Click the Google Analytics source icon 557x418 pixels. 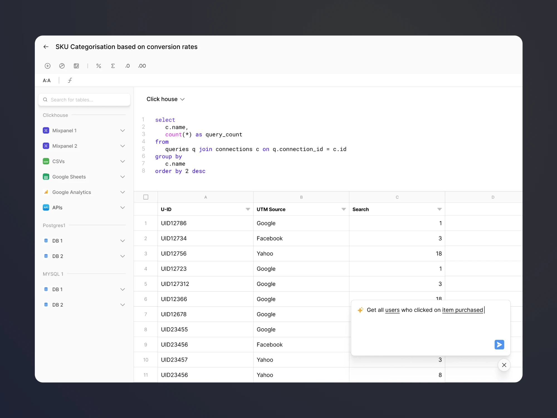click(46, 192)
